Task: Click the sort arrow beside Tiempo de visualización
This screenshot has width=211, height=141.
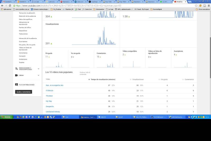Action: click(89, 79)
